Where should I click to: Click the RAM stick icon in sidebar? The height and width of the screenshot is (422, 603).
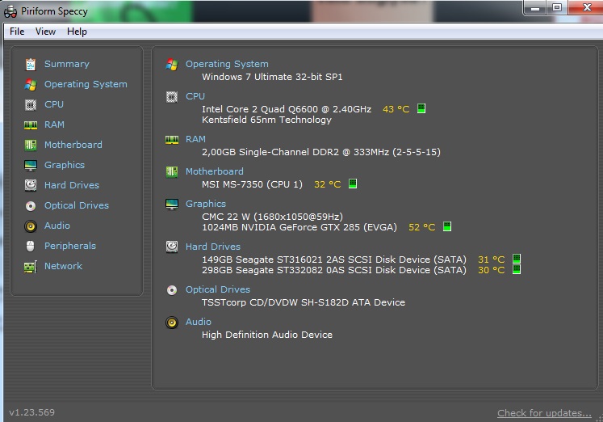pos(31,125)
